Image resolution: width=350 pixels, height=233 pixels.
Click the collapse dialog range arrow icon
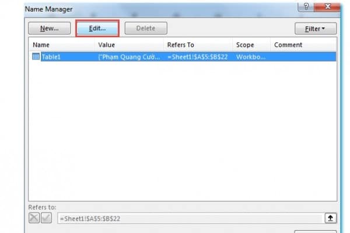[x=331, y=218]
